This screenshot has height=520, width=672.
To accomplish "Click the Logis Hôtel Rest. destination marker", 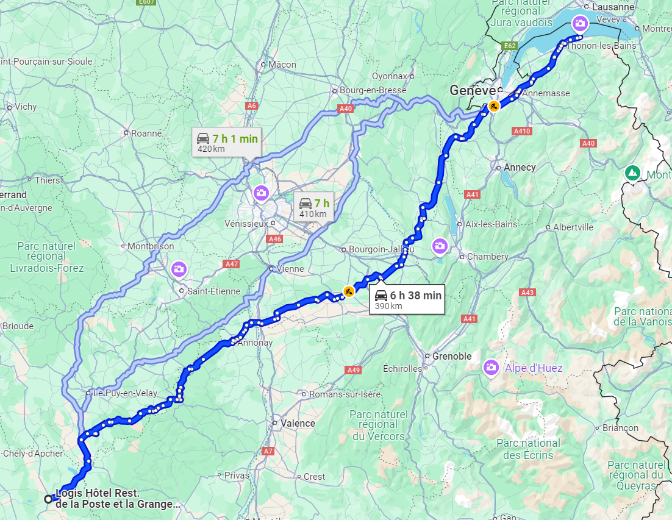I will pos(48,499).
